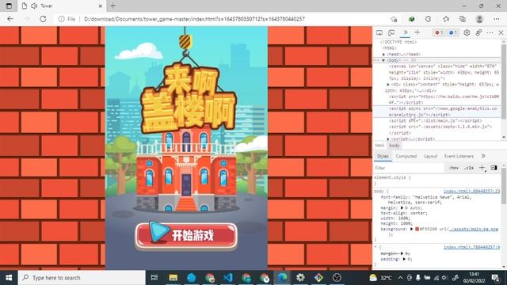Image resolution: width=507 pixels, height=285 pixels.
Task: Toggle device emulation icon in DevTools
Action: coord(391,32)
